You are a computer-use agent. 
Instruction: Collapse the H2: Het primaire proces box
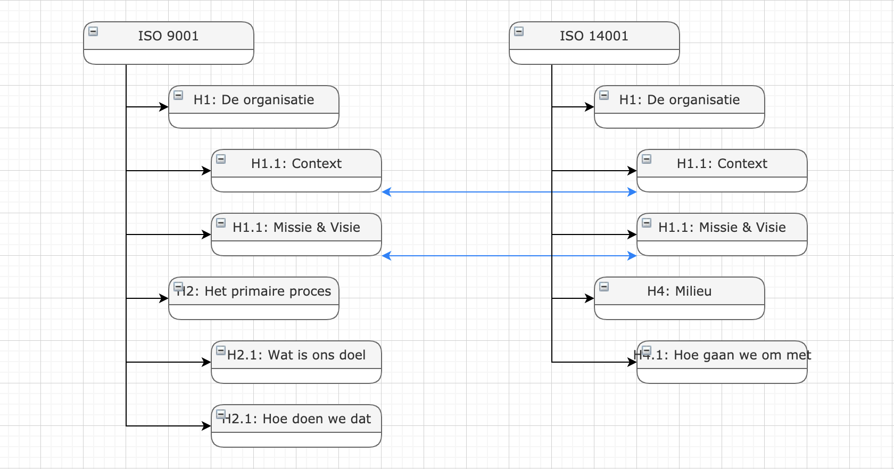click(x=178, y=287)
